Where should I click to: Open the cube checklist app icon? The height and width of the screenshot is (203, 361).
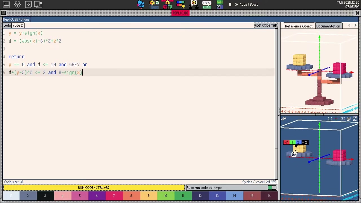[x=154, y=4]
